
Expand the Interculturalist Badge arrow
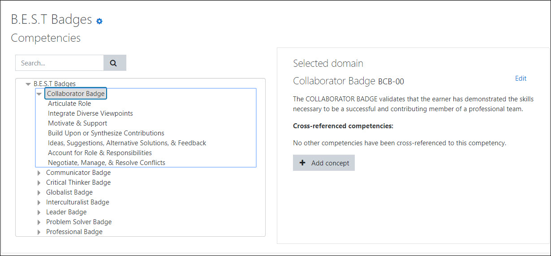[39, 203]
